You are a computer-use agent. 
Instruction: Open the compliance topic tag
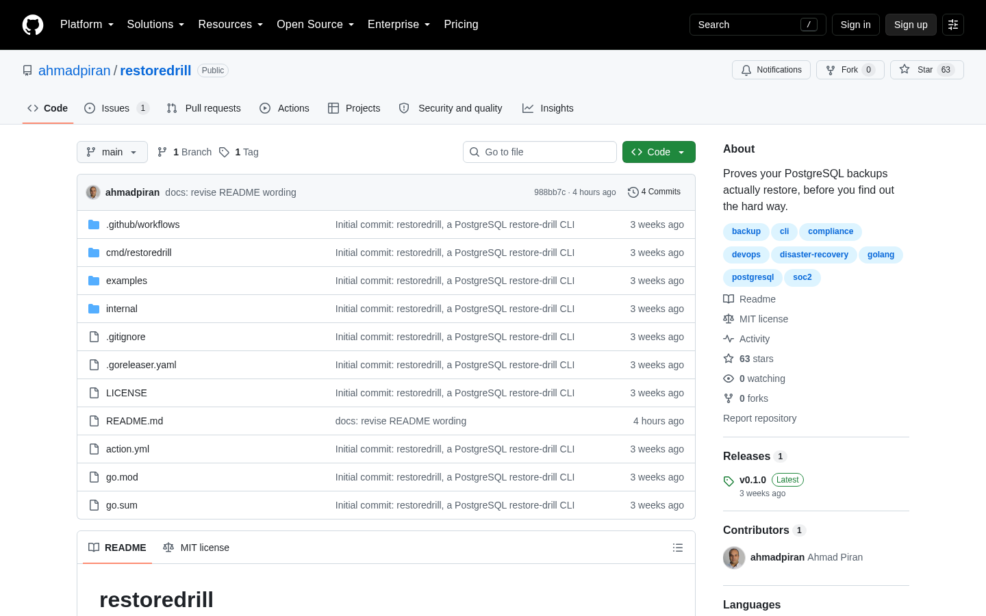830,231
